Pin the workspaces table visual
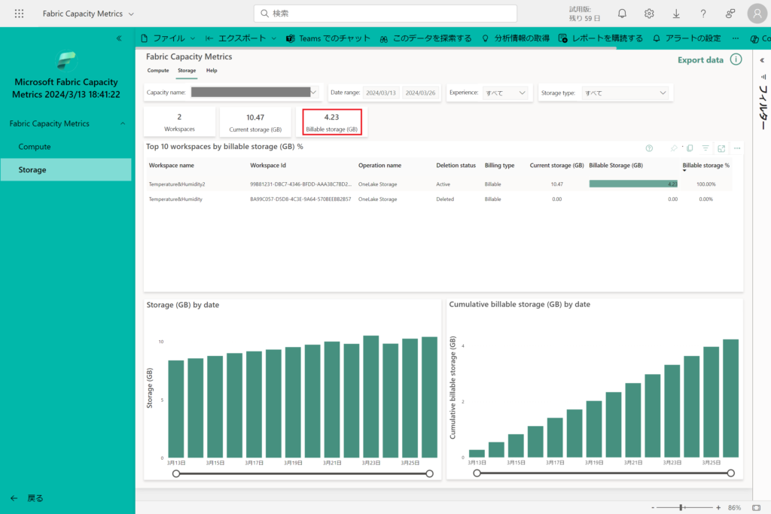Viewport: 771px width, 514px height. click(675, 148)
